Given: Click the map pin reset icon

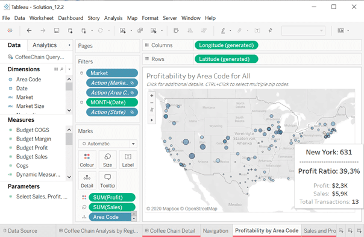Looking at the screenshot, I should pyautogui.click(x=152, y=110).
